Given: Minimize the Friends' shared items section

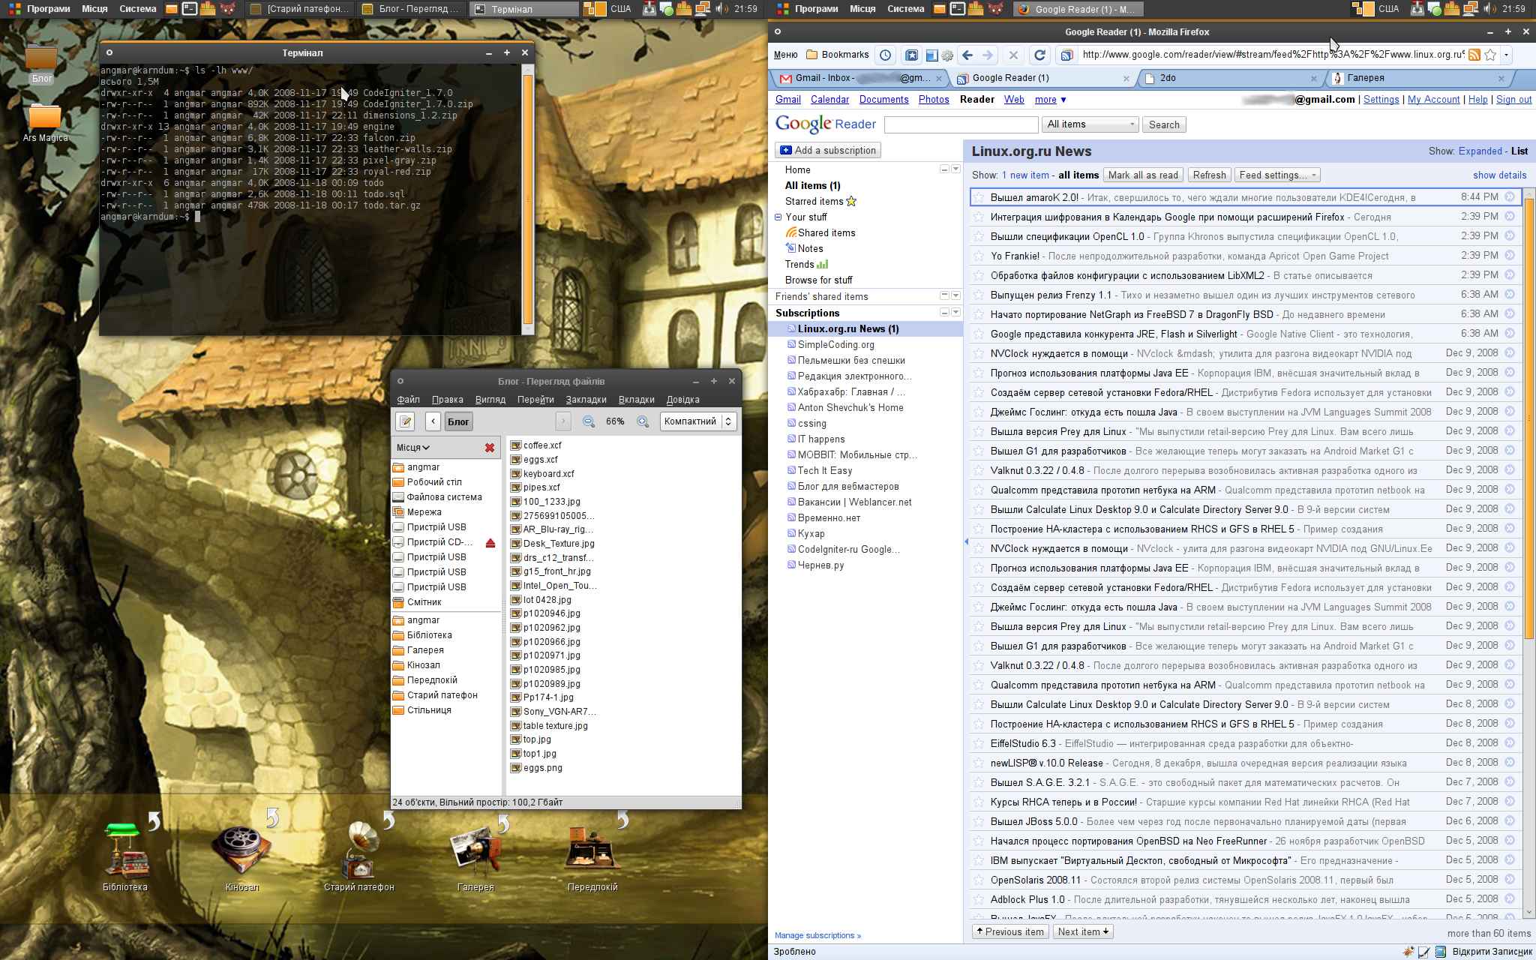Looking at the screenshot, I should [x=944, y=296].
